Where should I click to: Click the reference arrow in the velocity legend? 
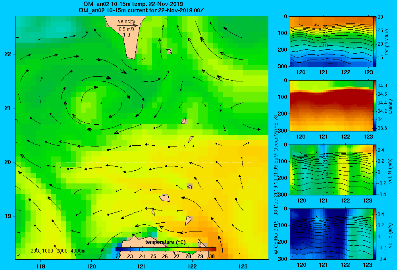127,25
